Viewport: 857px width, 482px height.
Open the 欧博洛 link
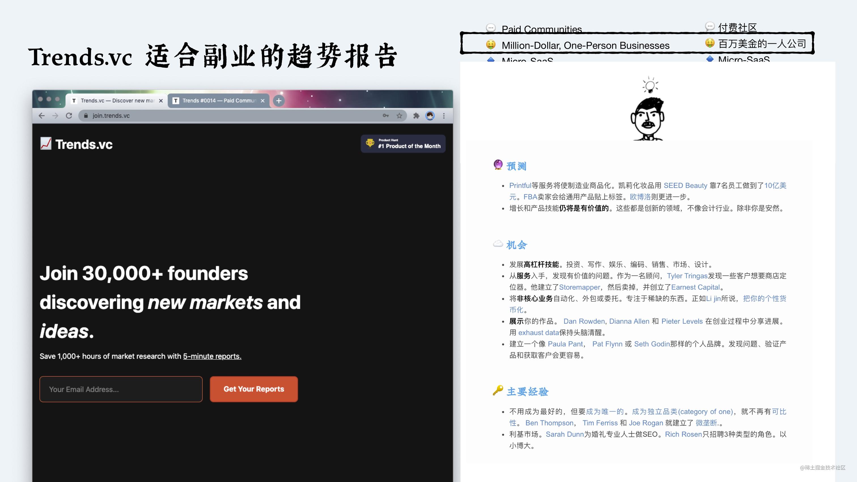coord(640,197)
